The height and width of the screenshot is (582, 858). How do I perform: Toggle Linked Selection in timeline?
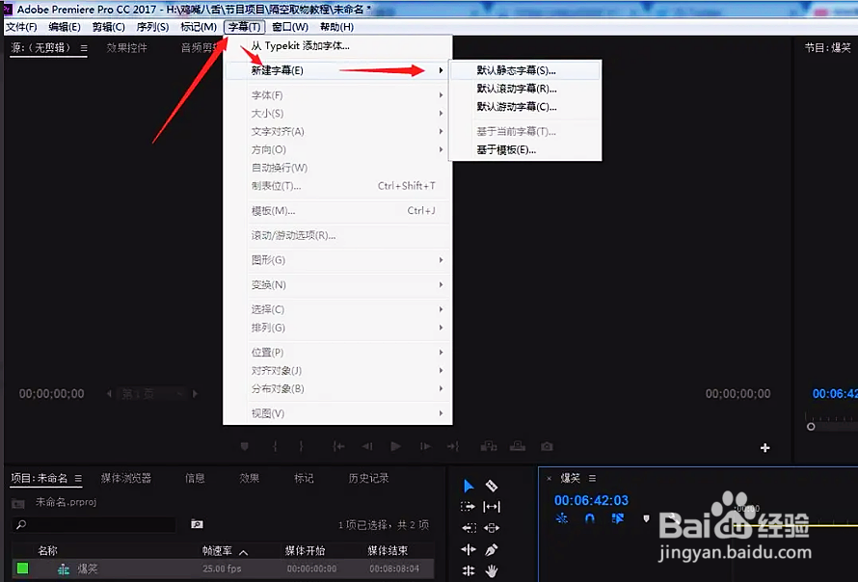[618, 518]
